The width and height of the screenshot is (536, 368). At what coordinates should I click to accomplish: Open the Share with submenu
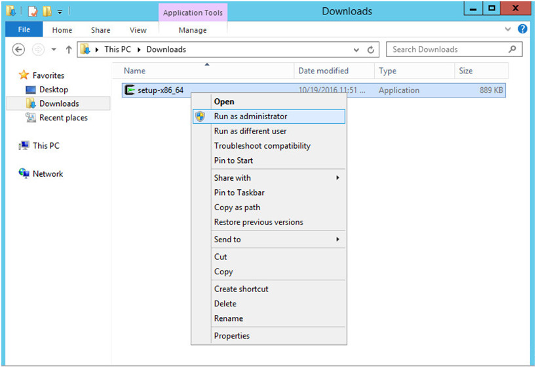point(269,178)
